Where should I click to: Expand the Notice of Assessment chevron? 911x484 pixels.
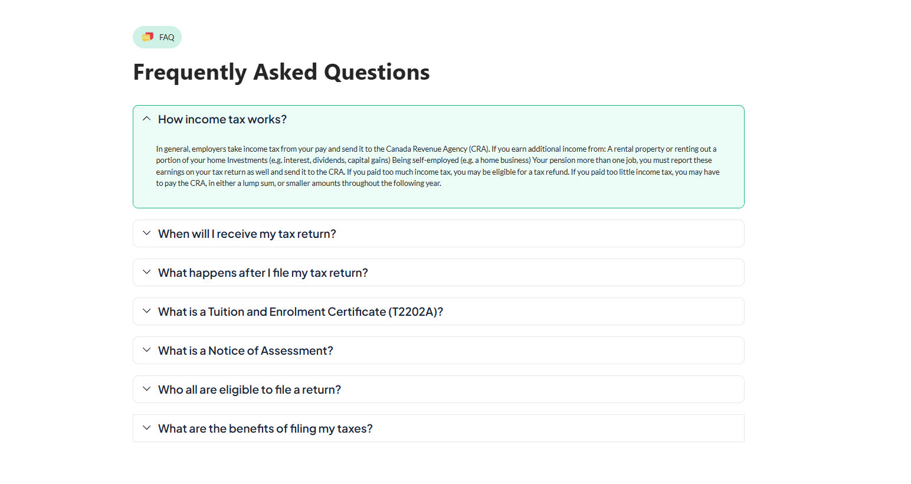coord(147,350)
